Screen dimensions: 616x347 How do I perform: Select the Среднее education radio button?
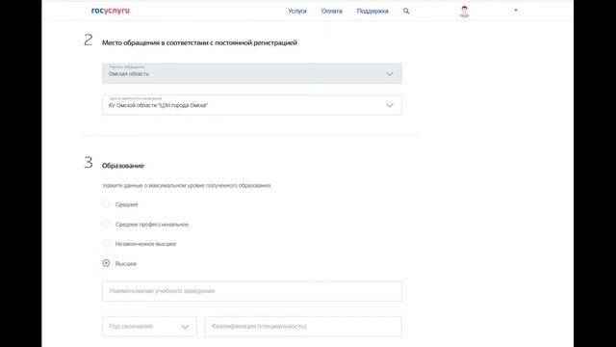click(x=106, y=204)
